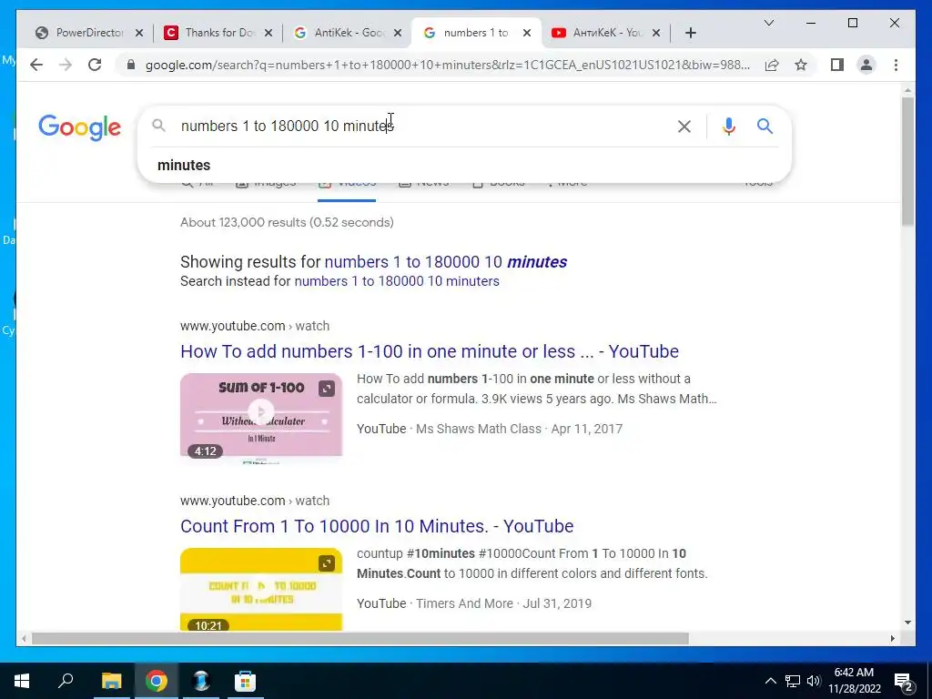The image size is (932, 699).
Task: Close the АнтиКеК YouTube tab
Action: coord(656,33)
